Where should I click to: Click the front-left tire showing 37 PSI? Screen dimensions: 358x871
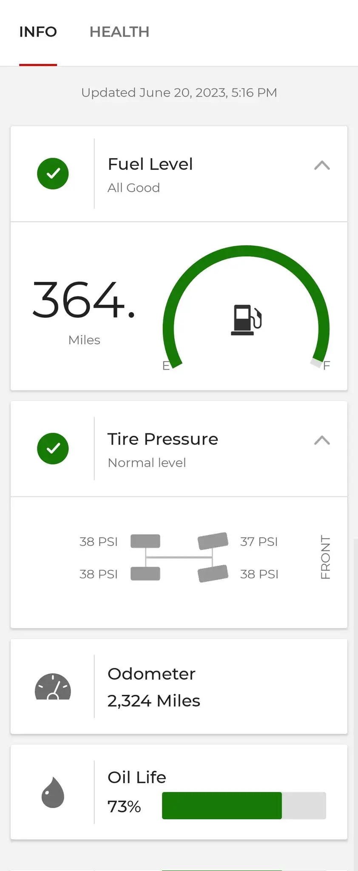(213, 541)
